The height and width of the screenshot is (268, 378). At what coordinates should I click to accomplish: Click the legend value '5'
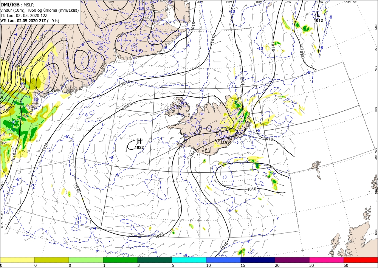(x=173, y=266)
